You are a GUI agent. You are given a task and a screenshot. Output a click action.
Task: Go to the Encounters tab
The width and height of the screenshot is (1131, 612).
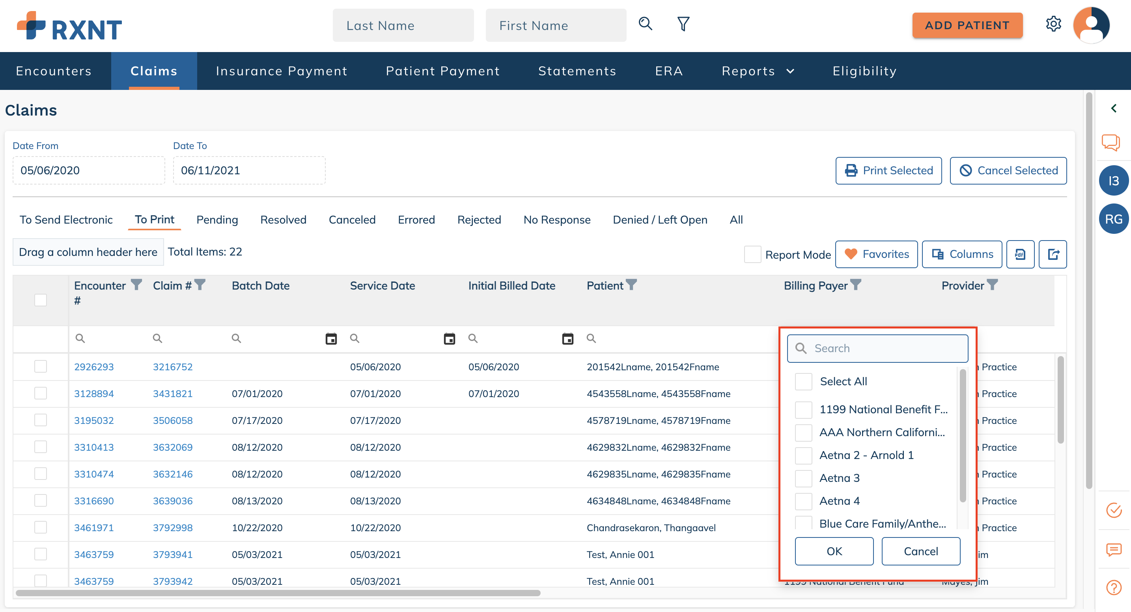click(54, 71)
